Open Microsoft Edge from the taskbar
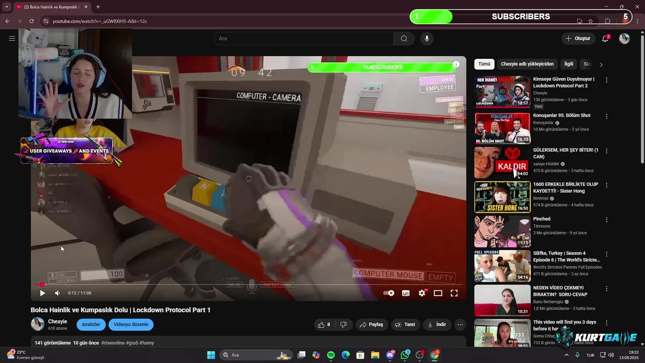The image size is (645, 363). coord(346,355)
